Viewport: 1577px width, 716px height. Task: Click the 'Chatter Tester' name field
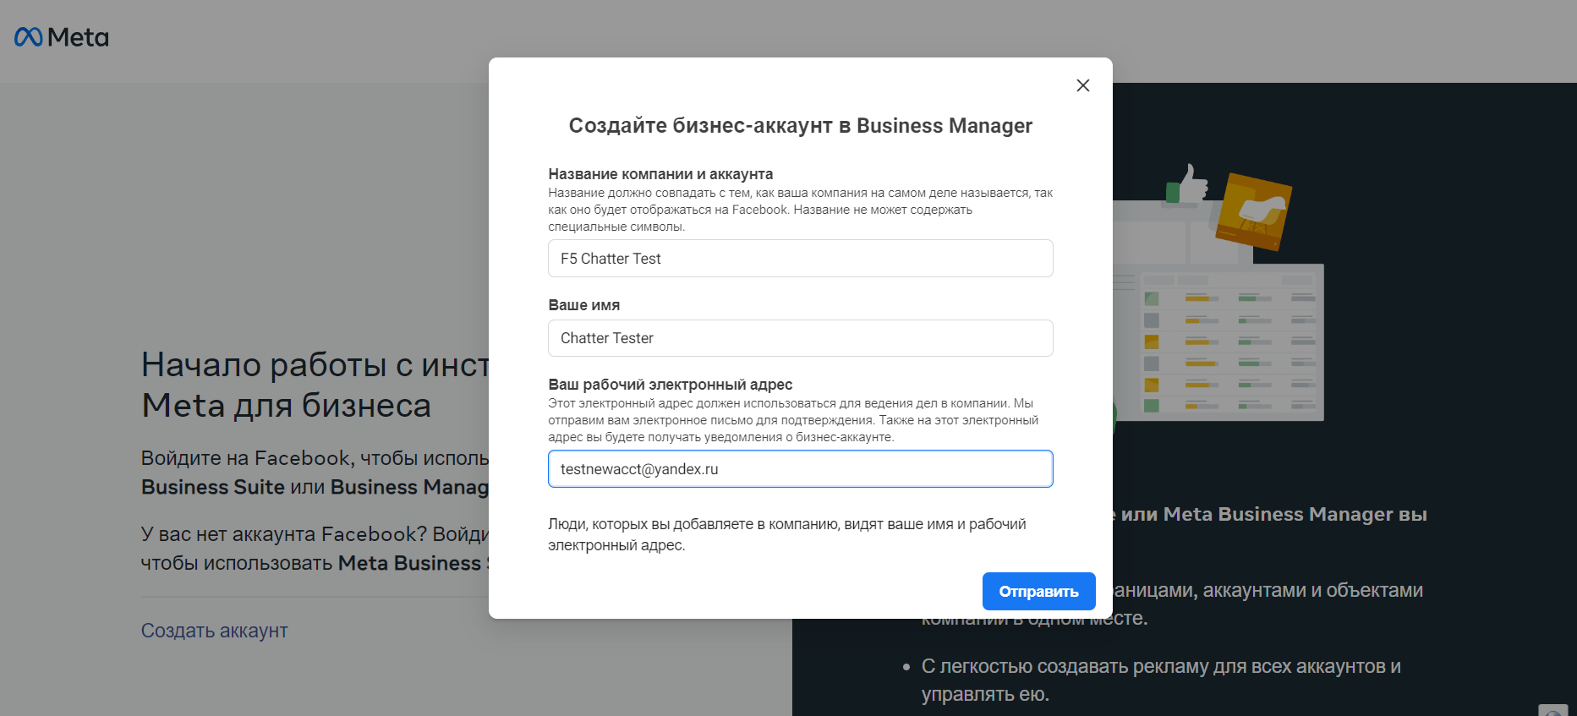tap(800, 338)
